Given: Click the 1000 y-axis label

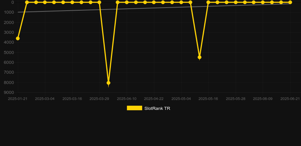Looking at the screenshot, I should [9, 12].
